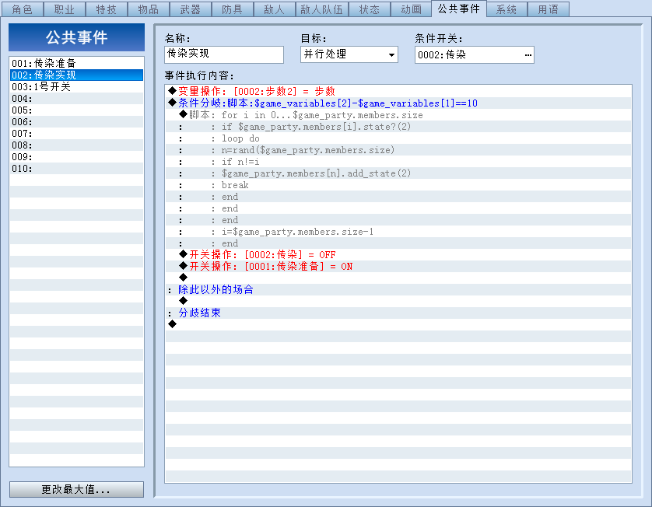The height and width of the screenshot is (507, 652).
Task: Switch to the 防具 tab
Action: click(x=232, y=9)
